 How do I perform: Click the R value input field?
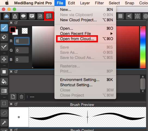point(22,41)
